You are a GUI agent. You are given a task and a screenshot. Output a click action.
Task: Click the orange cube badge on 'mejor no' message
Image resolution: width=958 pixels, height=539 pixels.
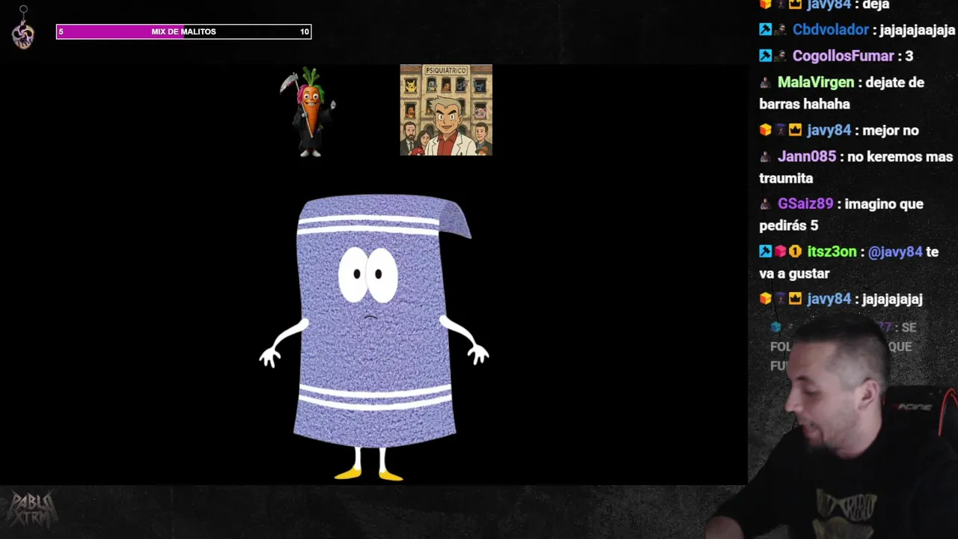pyautogui.click(x=765, y=130)
